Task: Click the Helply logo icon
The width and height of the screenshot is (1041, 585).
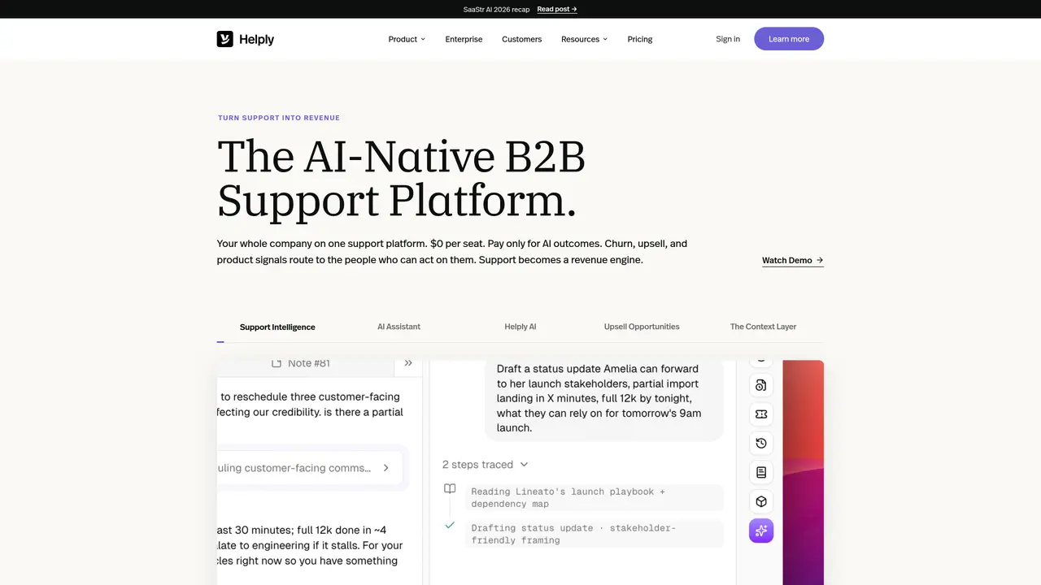Action: 224,39
